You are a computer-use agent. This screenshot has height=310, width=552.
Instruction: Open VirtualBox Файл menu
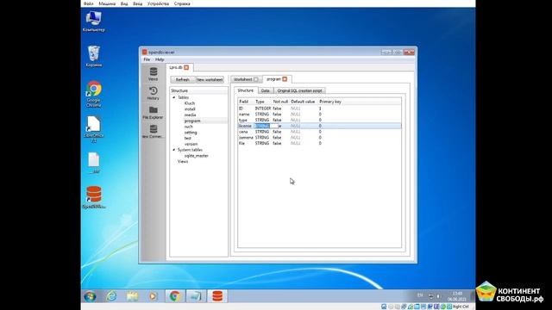(x=88, y=3)
